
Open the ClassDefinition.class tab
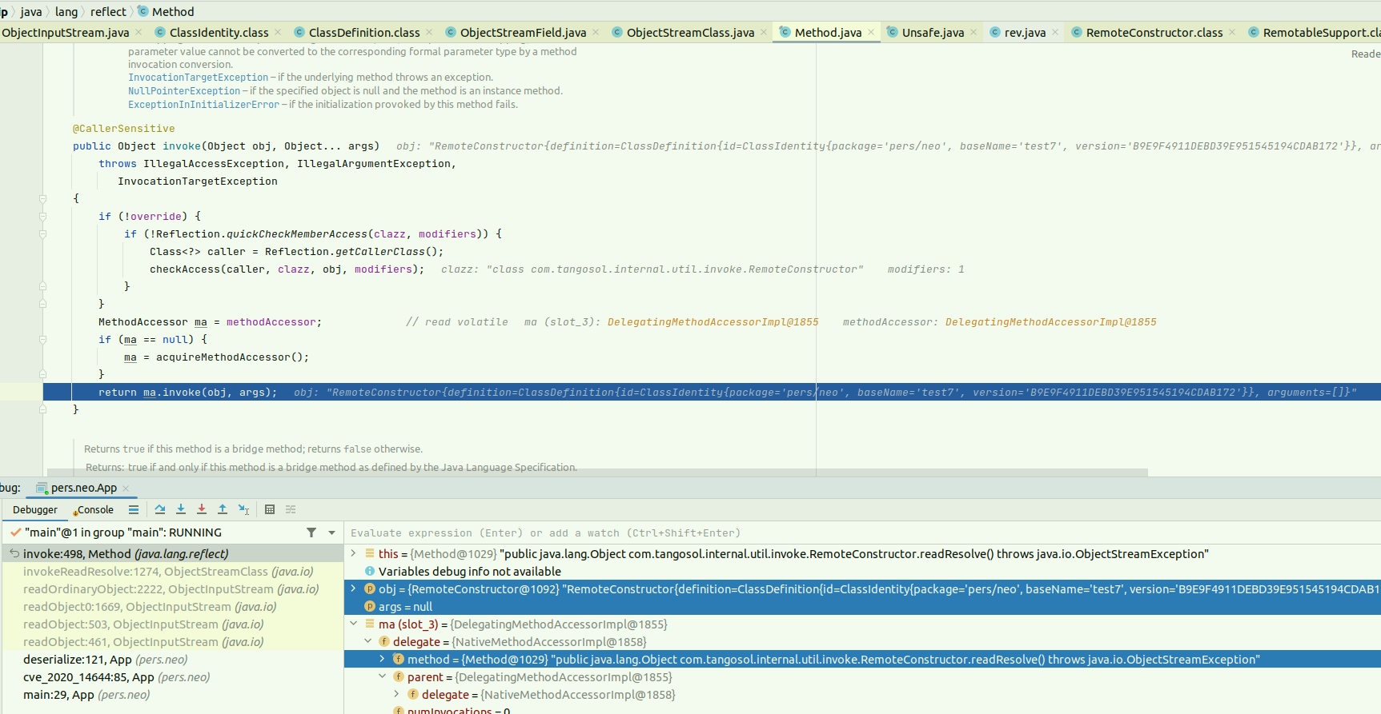[364, 32]
